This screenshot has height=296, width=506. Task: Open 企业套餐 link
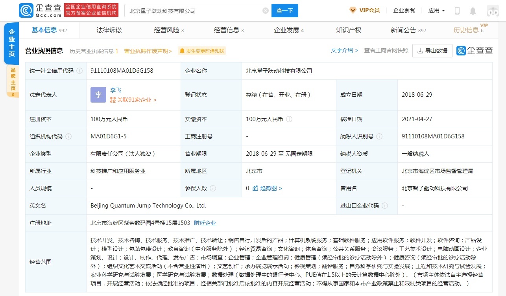coord(404,11)
